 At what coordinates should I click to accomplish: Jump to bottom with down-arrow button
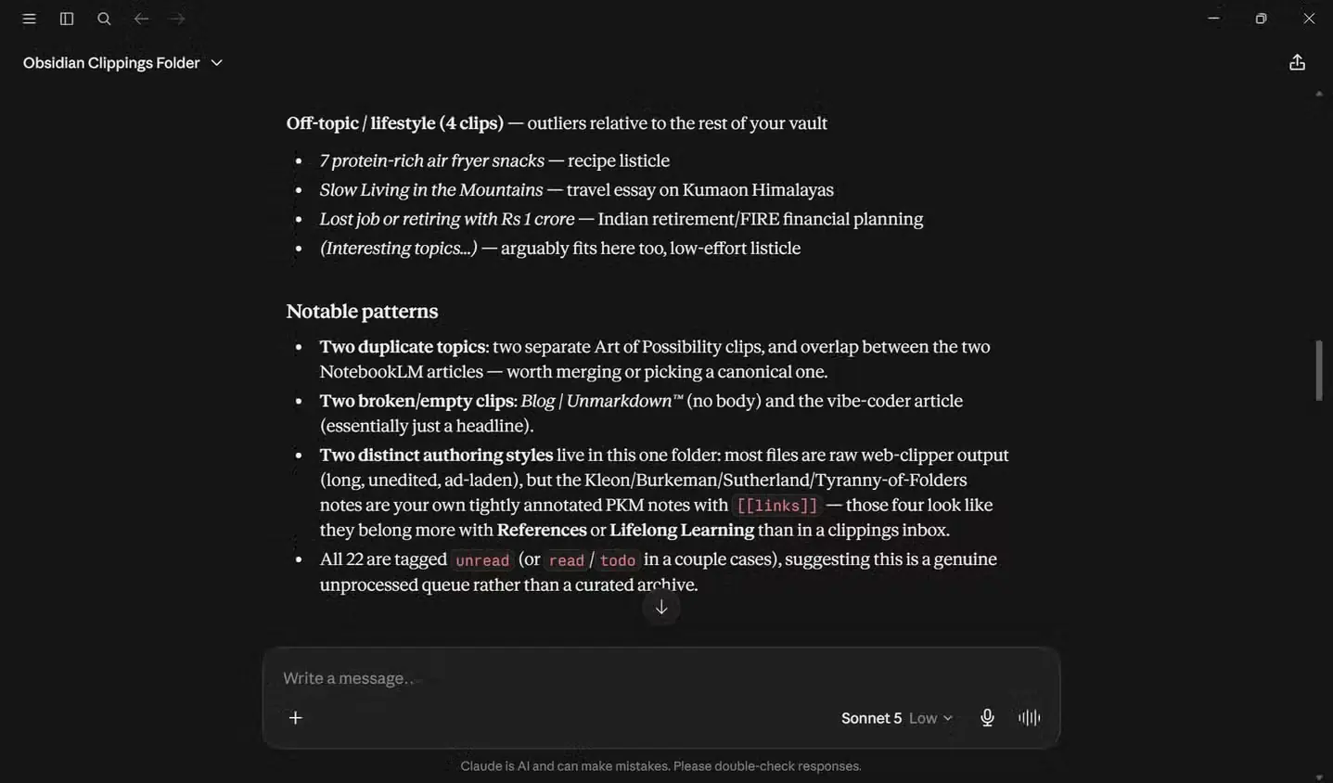point(661,607)
